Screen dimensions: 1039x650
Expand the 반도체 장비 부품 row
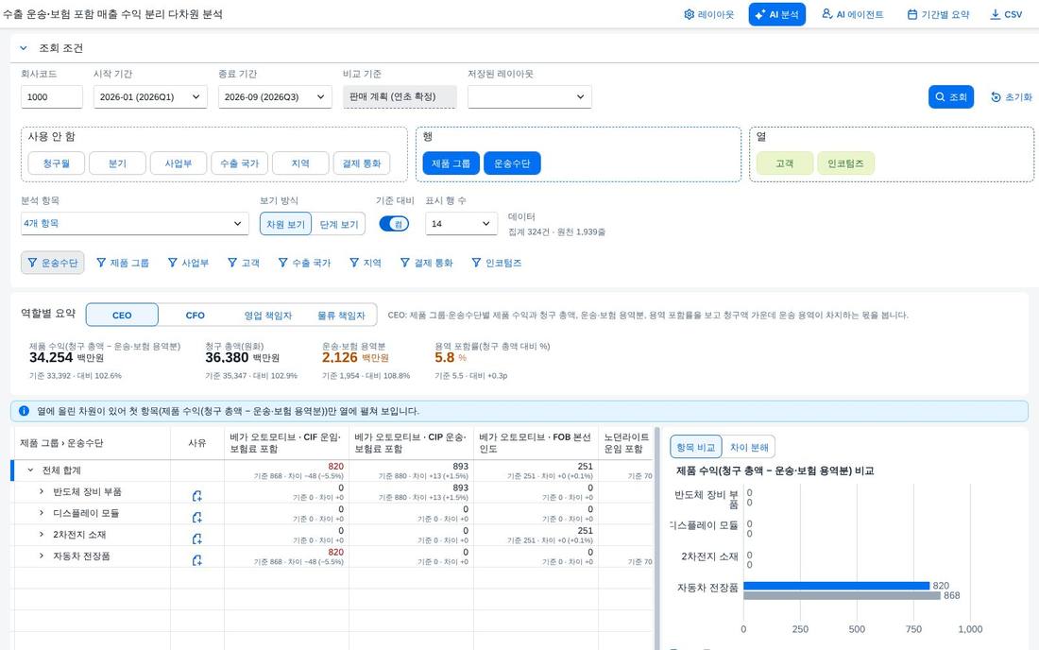(41, 491)
